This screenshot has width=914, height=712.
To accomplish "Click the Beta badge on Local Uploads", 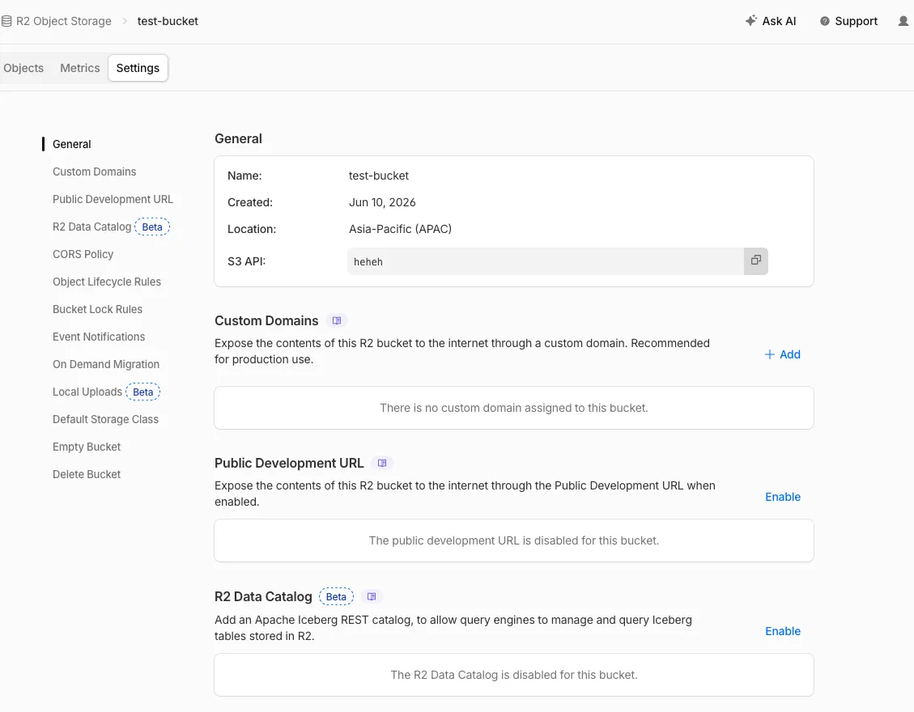I will 142,392.
